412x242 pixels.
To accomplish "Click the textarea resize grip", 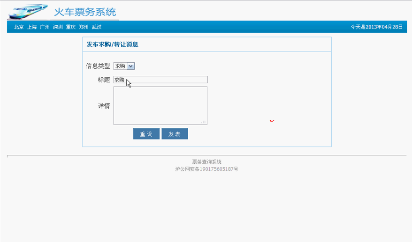I will (x=204, y=122).
